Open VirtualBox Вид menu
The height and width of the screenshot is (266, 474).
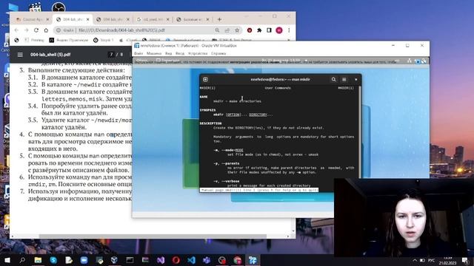coord(168,53)
